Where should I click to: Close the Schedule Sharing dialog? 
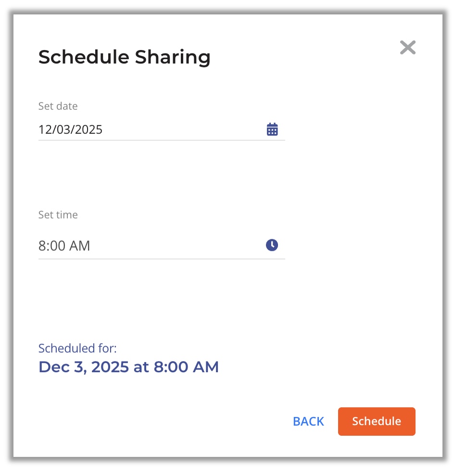pos(407,48)
